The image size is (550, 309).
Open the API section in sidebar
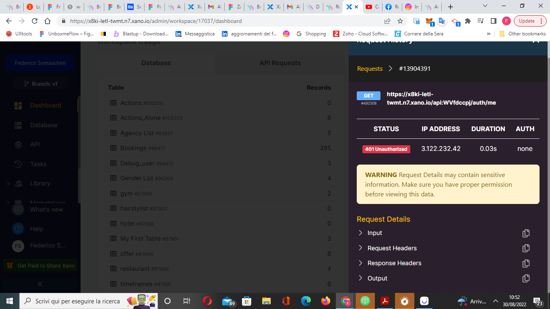coord(35,144)
